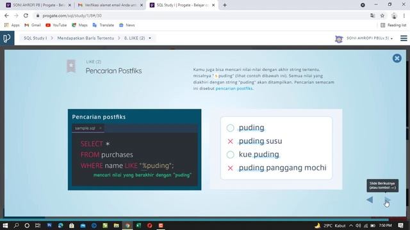Click the address bar URL field
Viewport: 410px width, 230px height.
[201, 15]
